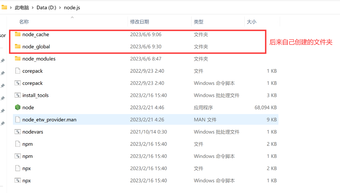Click the date 2023/6/6 9:06
The image size is (340, 193).
[x=146, y=35]
